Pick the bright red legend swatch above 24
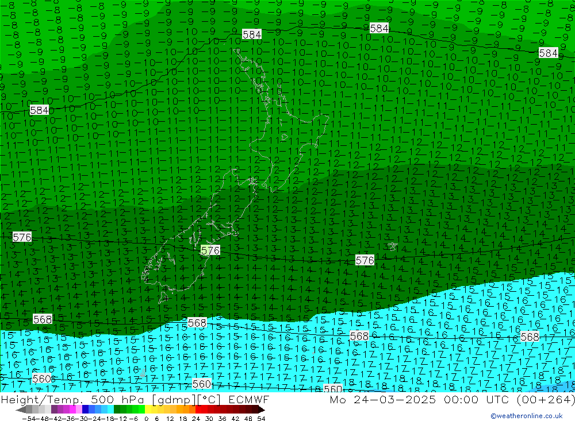Viewport: 575px width, 421px height. 198,410
